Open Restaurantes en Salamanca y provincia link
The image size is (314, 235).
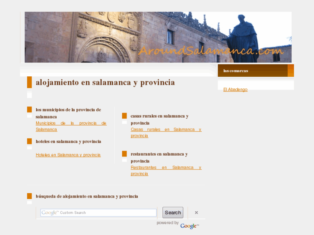click(x=166, y=170)
